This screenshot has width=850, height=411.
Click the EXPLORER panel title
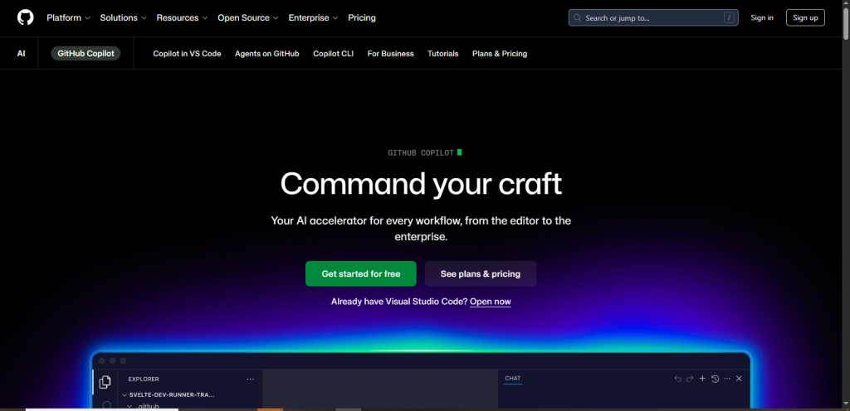tap(144, 379)
